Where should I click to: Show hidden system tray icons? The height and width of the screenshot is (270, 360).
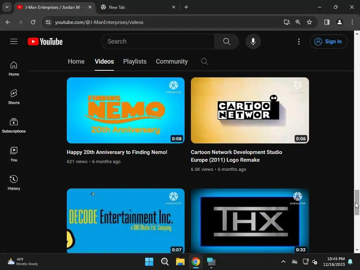pyautogui.click(x=283, y=262)
